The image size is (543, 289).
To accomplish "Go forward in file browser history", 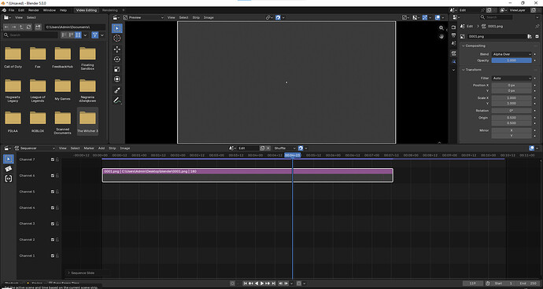I will point(14,27).
